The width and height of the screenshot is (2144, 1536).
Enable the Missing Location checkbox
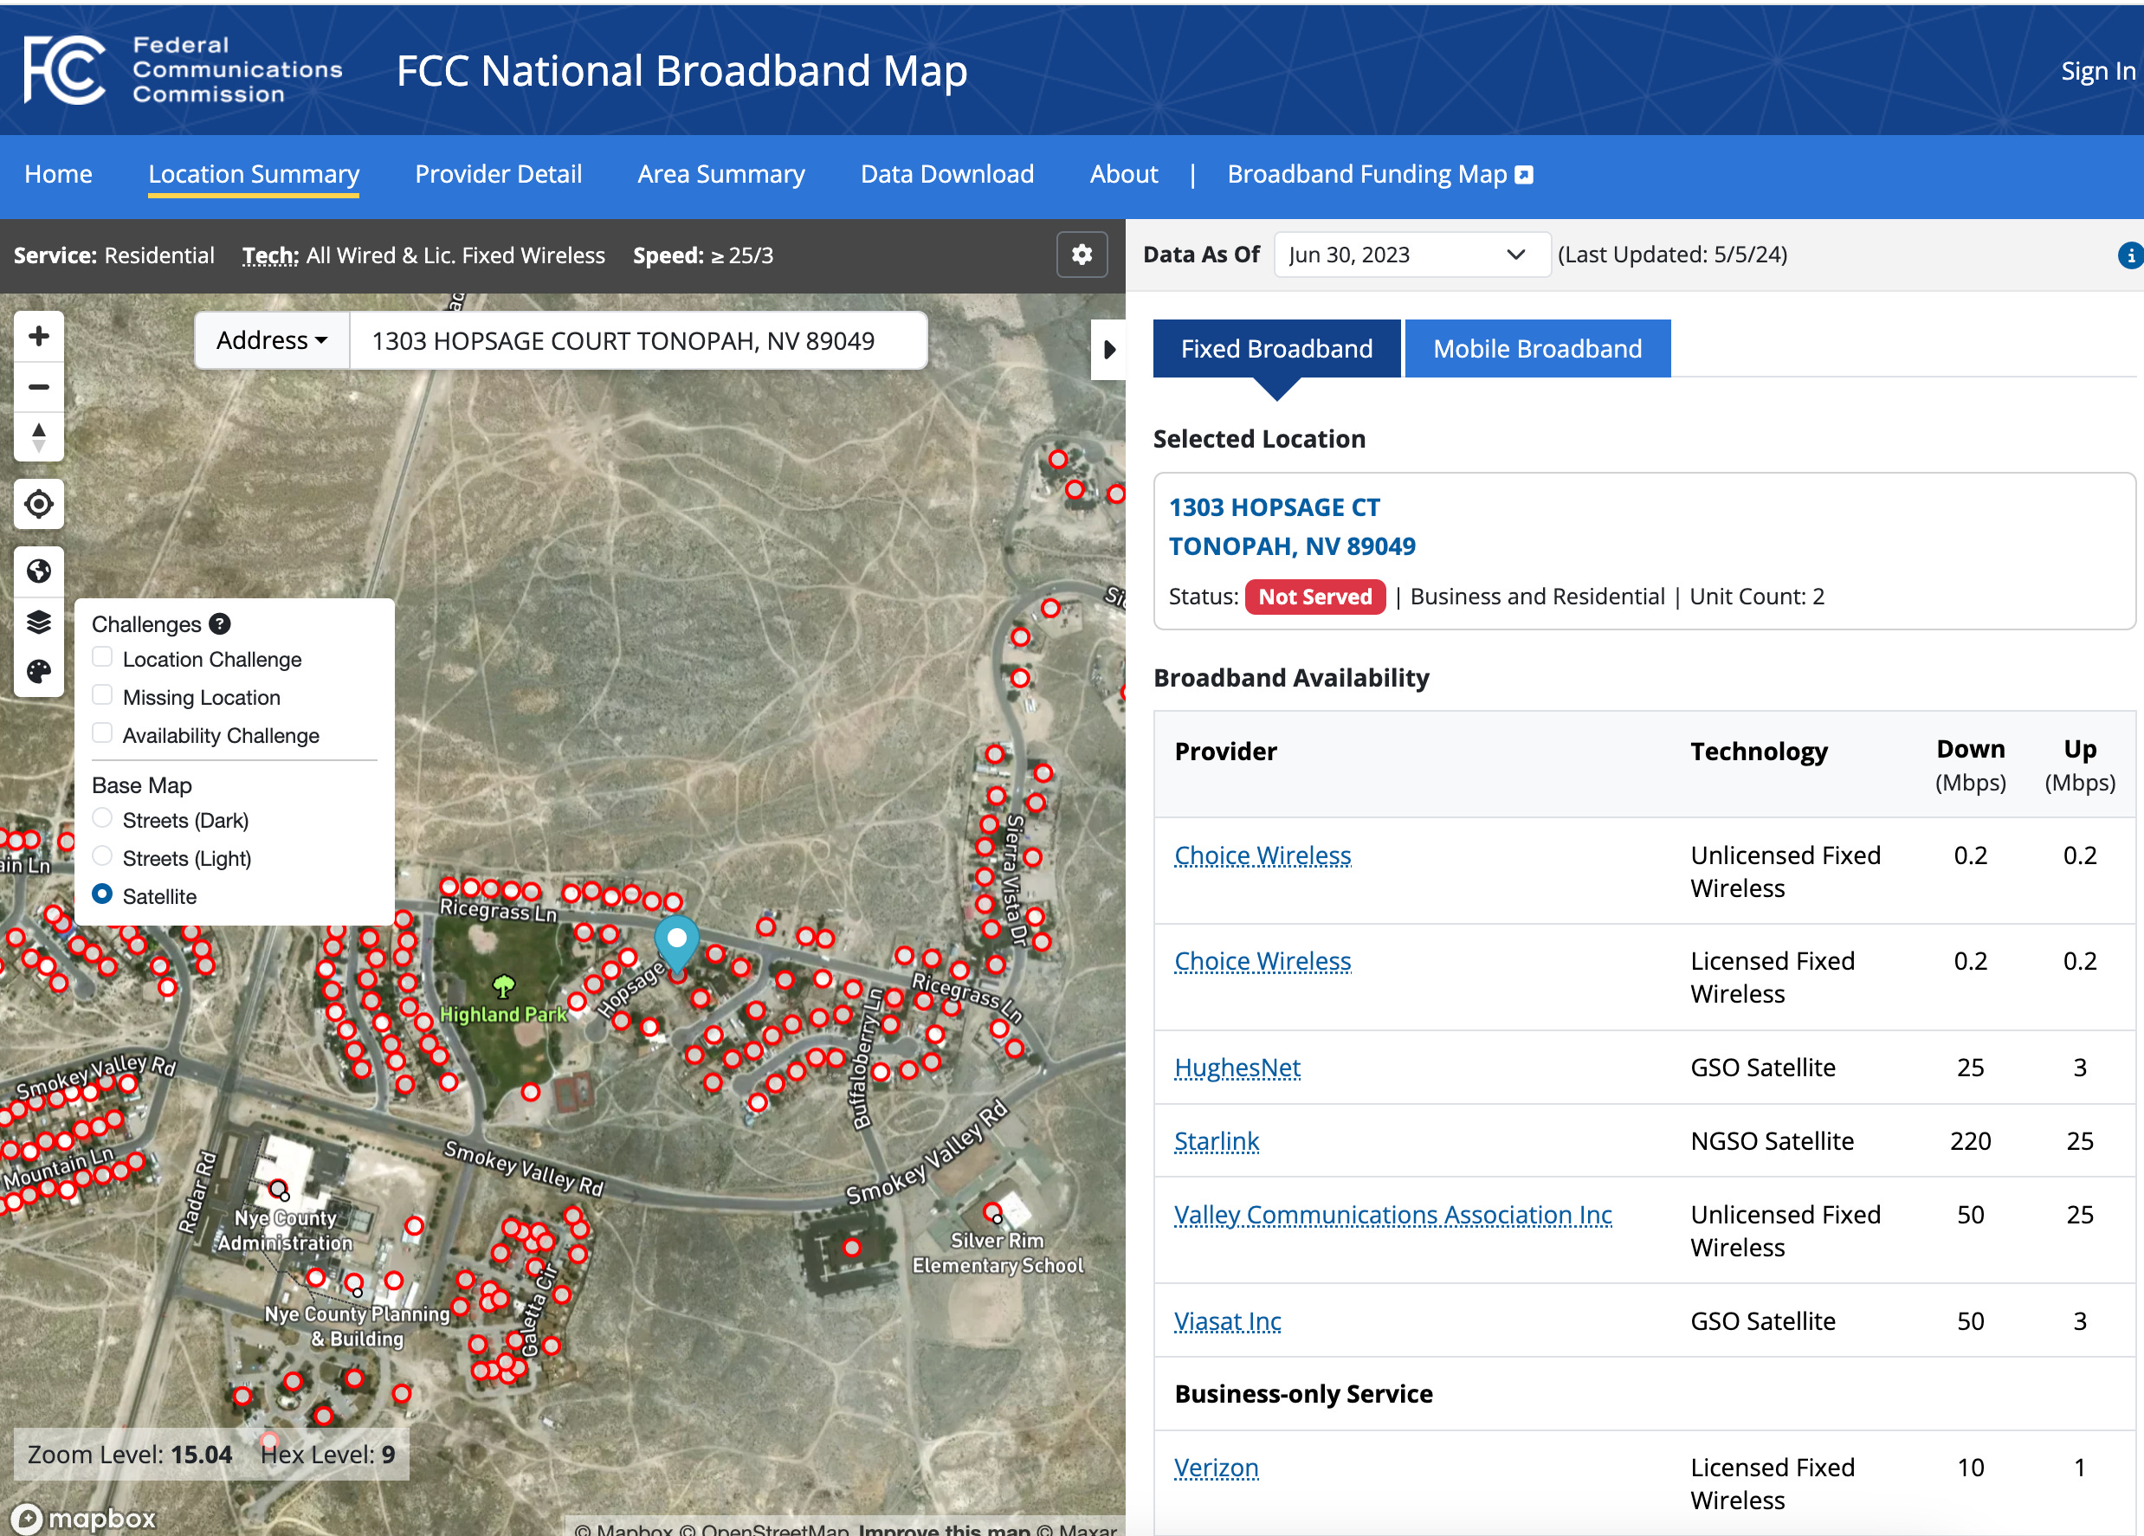[102, 694]
